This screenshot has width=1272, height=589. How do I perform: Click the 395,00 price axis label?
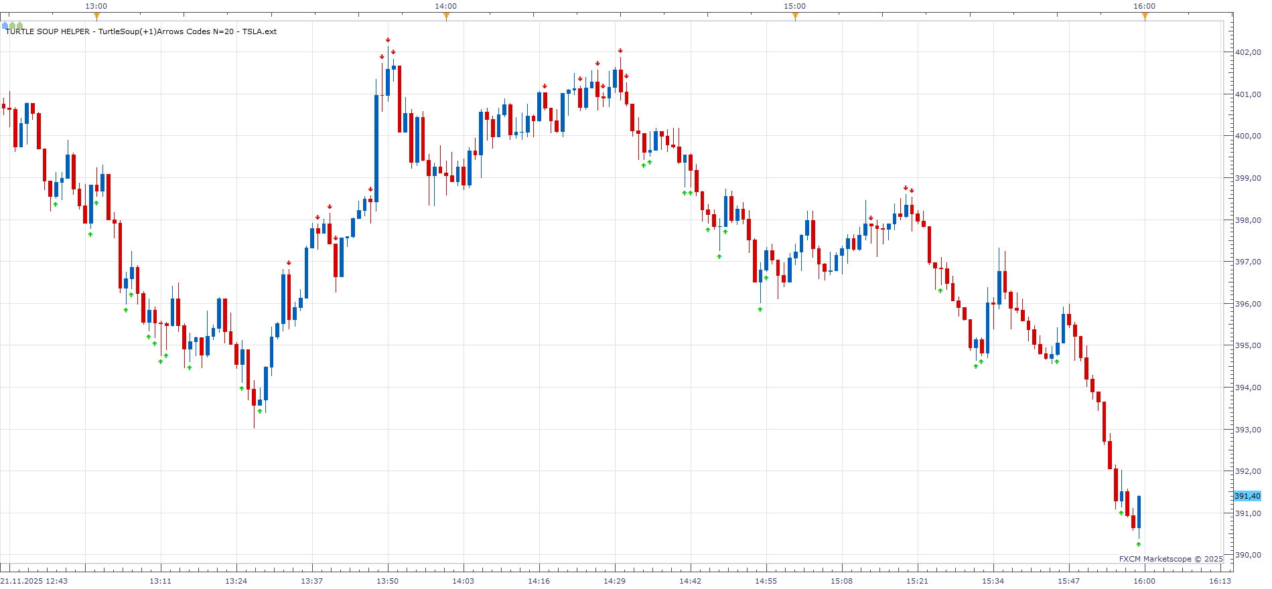tap(1248, 345)
